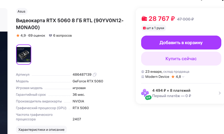Select the graphics card product thumbnail
Image resolution: width=224 pixels, height=134 pixels.
[24, 55]
